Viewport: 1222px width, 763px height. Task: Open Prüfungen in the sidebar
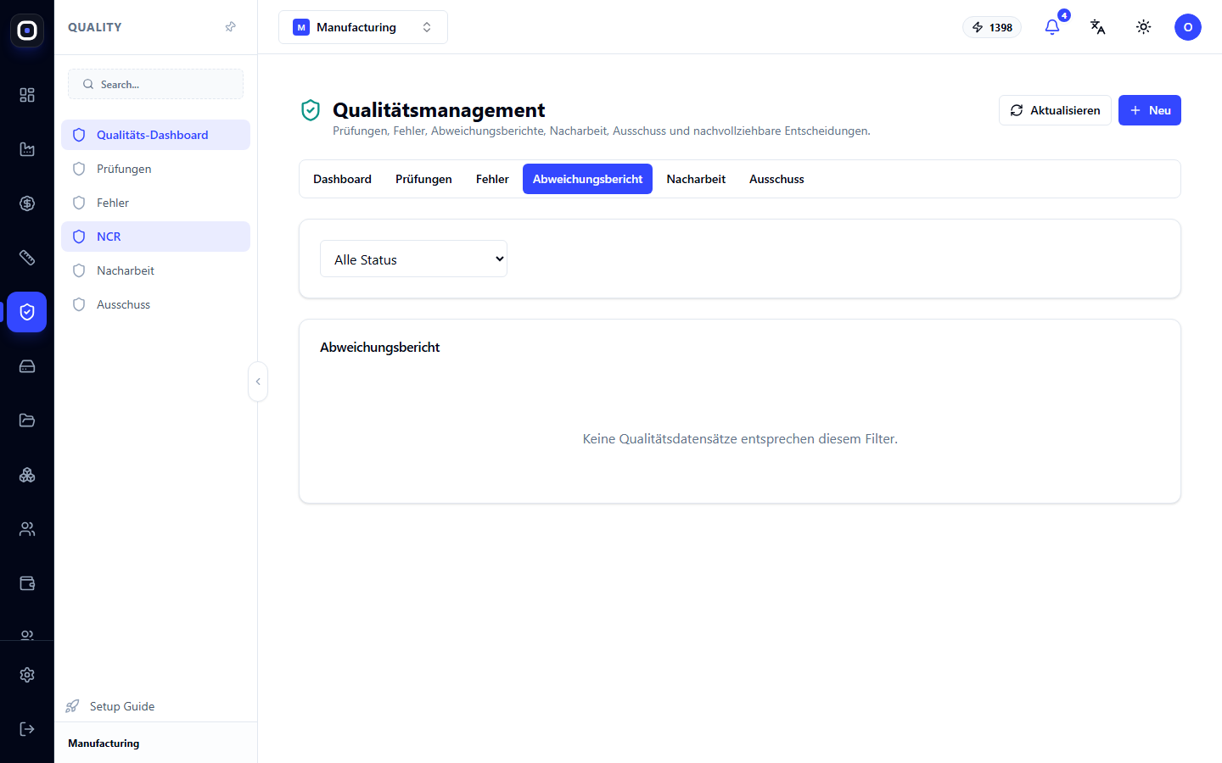click(x=155, y=169)
